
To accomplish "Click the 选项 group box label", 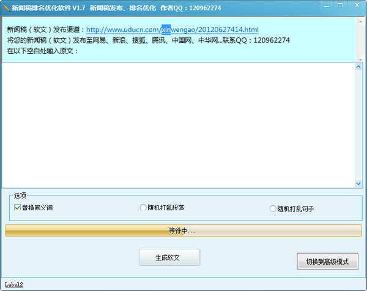I will (x=21, y=195).
